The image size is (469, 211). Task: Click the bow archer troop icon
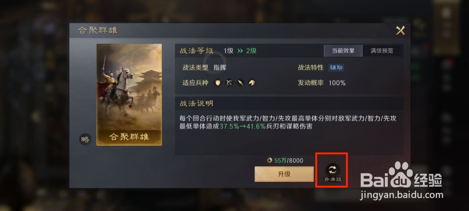click(x=229, y=83)
